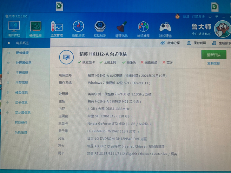Open 清理优化 cleanup broom tool
The image size is (231, 173).
point(122,29)
